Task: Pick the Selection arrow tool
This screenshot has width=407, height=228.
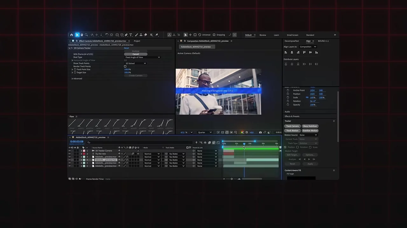Action: (77, 35)
